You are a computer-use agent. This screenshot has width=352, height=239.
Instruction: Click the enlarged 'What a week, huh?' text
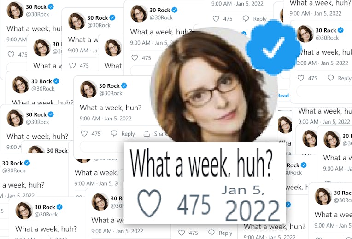click(201, 163)
